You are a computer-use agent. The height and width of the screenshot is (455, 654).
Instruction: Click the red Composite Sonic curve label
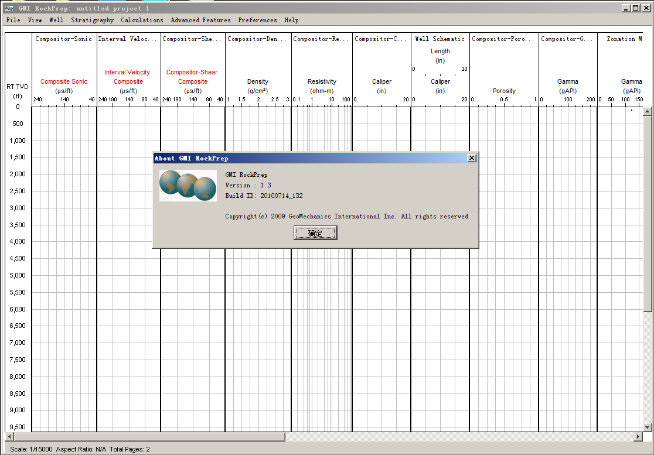point(64,81)
